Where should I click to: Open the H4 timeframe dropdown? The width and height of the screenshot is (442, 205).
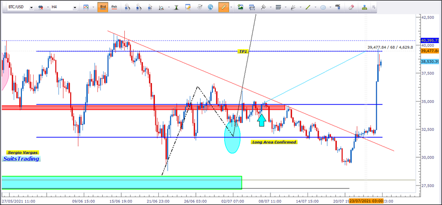click(75, 8)
